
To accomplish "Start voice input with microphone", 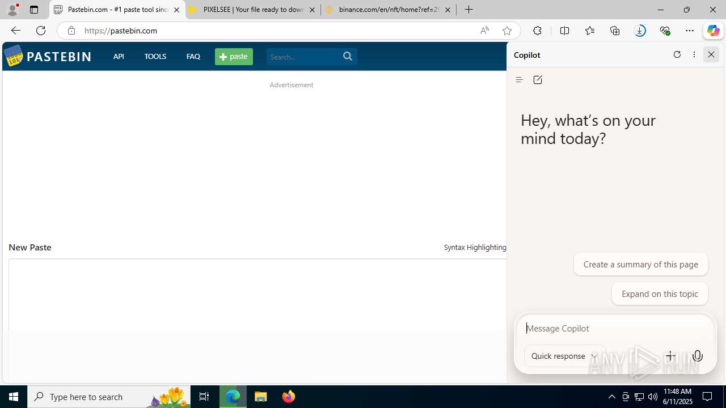I will tap(698, 356).
